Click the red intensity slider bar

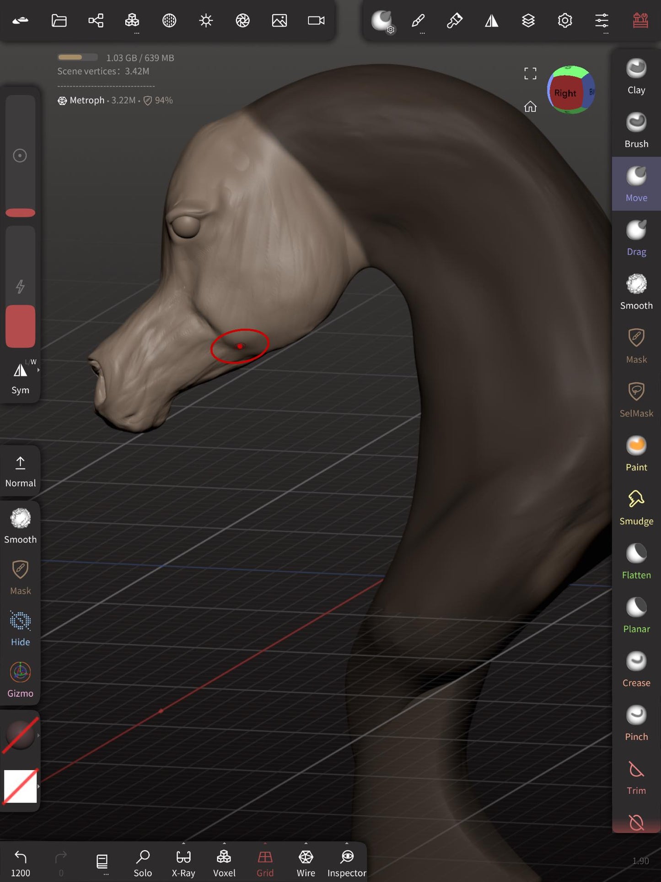20,326
